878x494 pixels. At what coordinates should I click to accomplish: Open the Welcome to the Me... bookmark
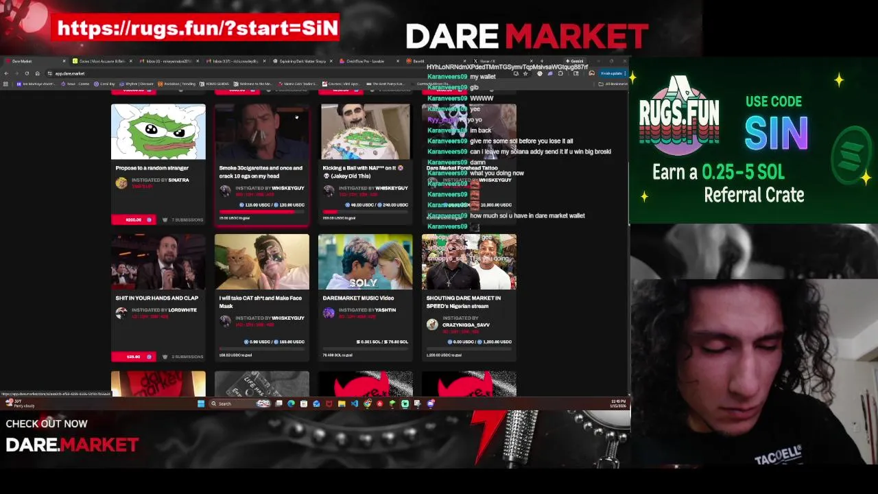click(x=253, y=84)
